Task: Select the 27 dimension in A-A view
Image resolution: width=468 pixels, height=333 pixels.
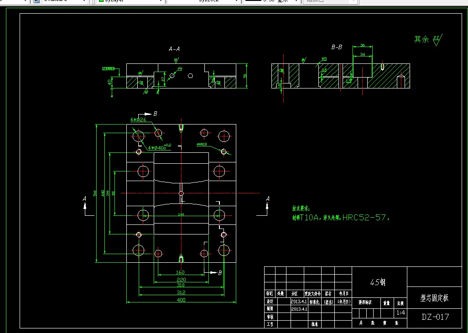Action: [163, 79]
